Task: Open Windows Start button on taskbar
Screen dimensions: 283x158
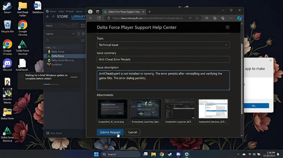Action: (x=96, y=154)
